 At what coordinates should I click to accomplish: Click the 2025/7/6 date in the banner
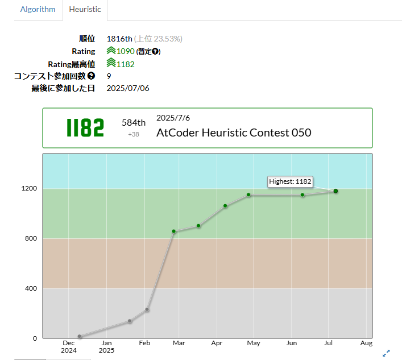[173, 118]
